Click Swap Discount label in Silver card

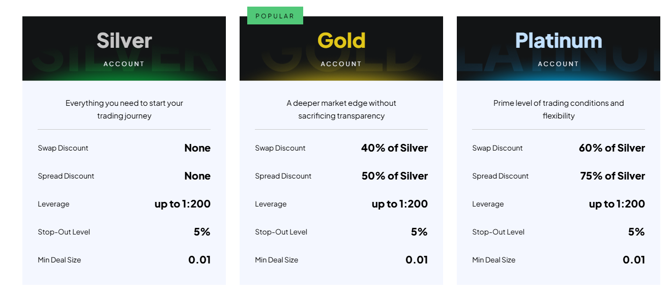pyautogui.click(x=63, y=148)
